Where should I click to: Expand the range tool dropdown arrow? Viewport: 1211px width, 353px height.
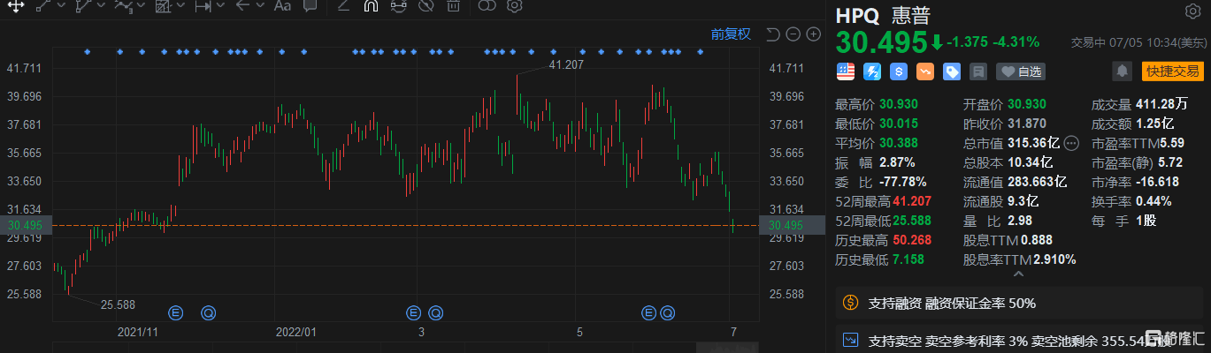(220, 5)
